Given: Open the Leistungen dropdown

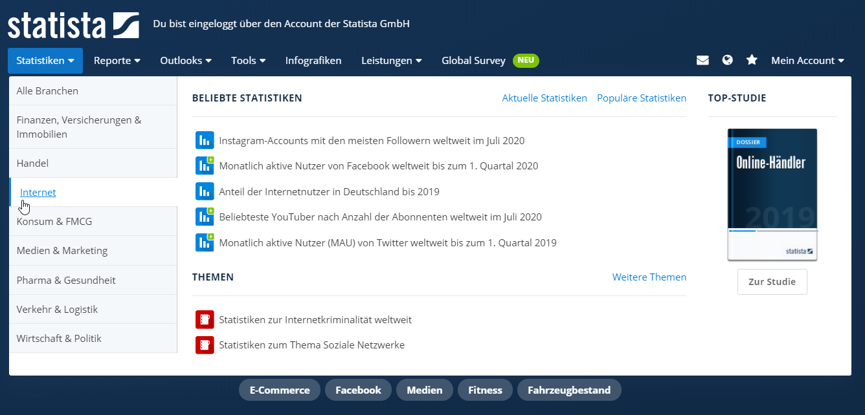Looking at the screenshot, I should click(392, 61).
